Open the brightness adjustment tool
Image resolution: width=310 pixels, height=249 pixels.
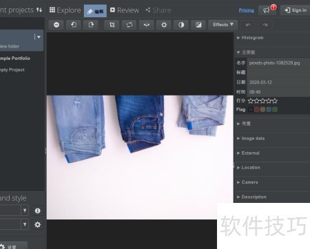164,25
